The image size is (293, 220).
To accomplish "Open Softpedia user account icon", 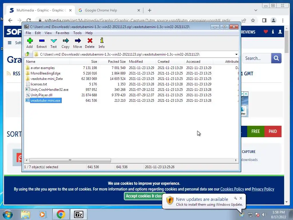I will pos(280,32).
